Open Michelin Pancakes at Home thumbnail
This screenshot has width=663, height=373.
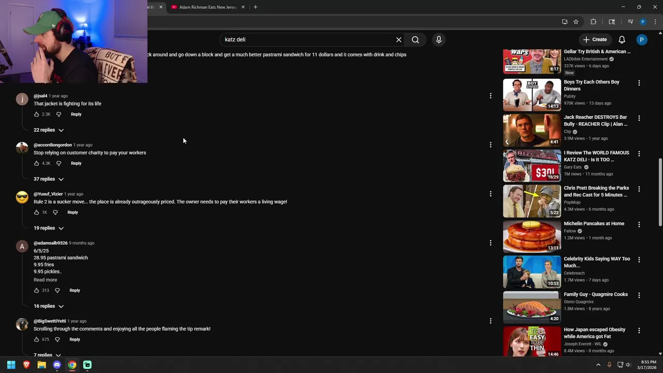click(x=532, y=236)
